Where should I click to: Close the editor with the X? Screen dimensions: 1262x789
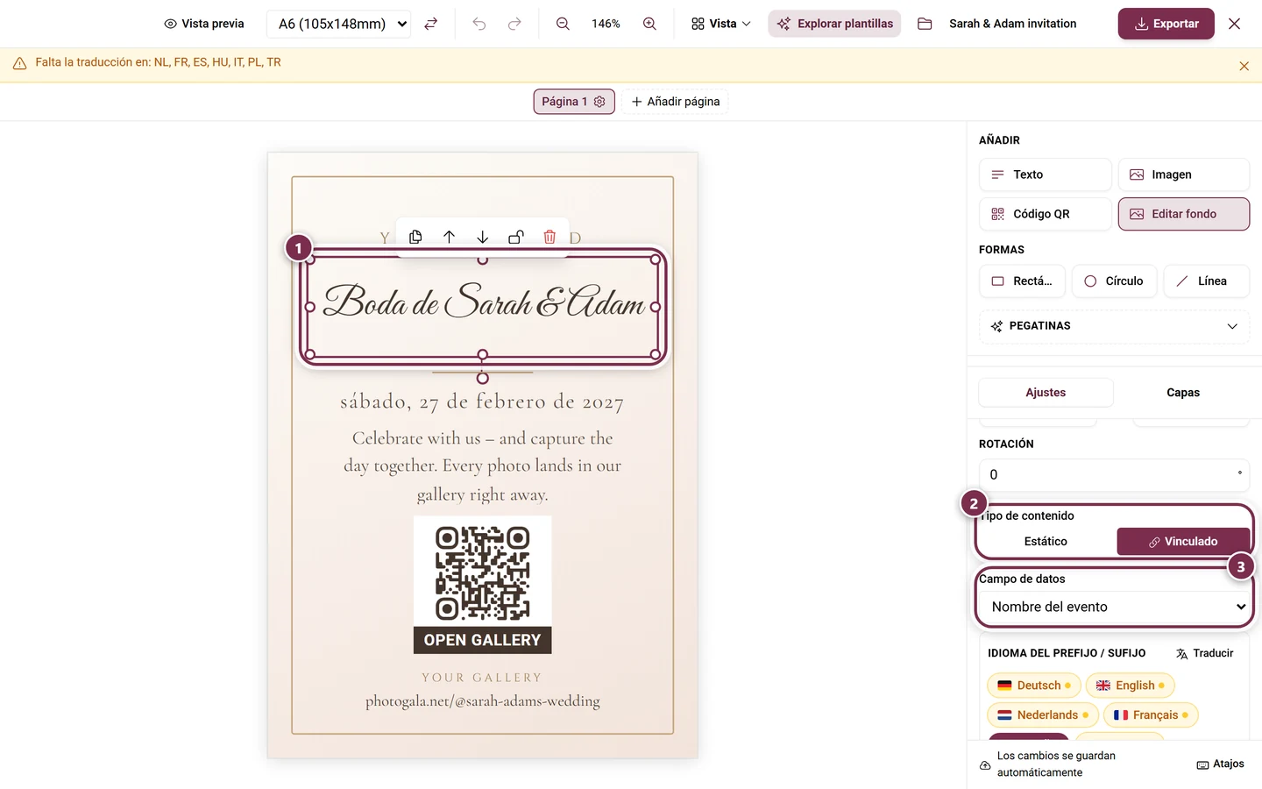point(1234,24)
